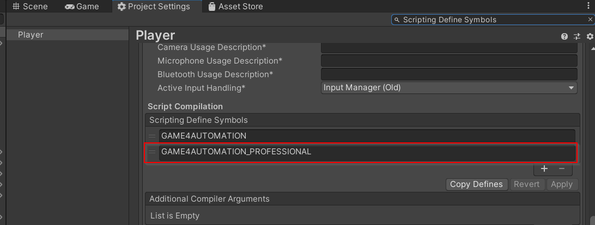Click the Revert button

click(x=527, y=184)
